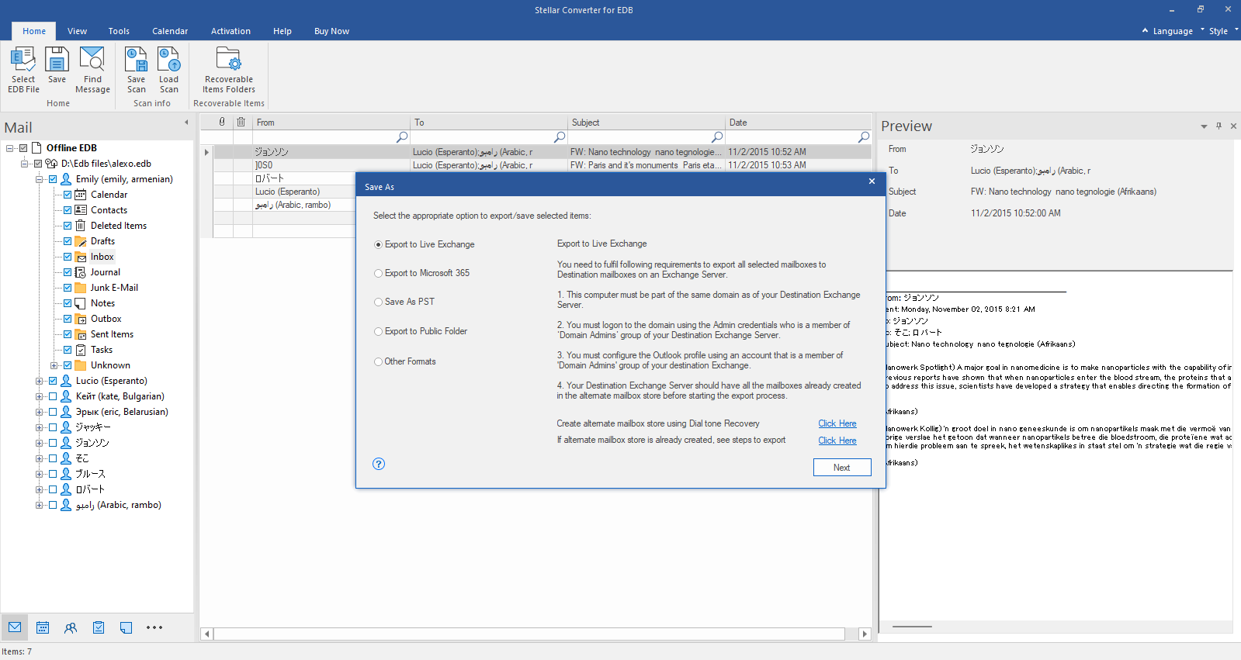Click the deleted items trash column header
This screenshot has height=660, width=1241.
(241, 122)
